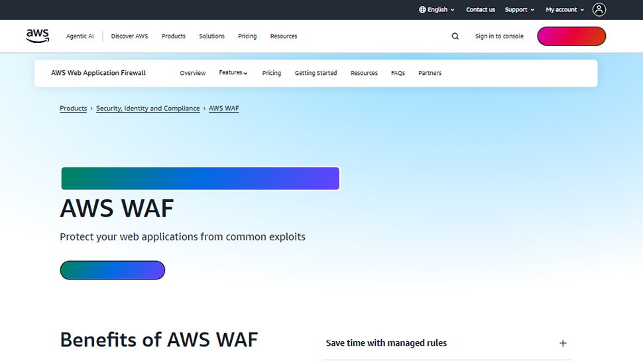Open Pricing in main navigation
Screen dimensions: 643x361
tap(247, 36)
